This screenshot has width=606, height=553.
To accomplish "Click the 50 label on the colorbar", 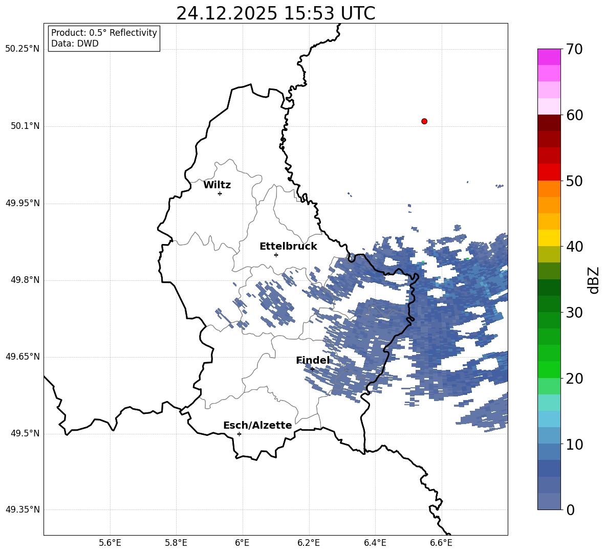I will 574,181.
